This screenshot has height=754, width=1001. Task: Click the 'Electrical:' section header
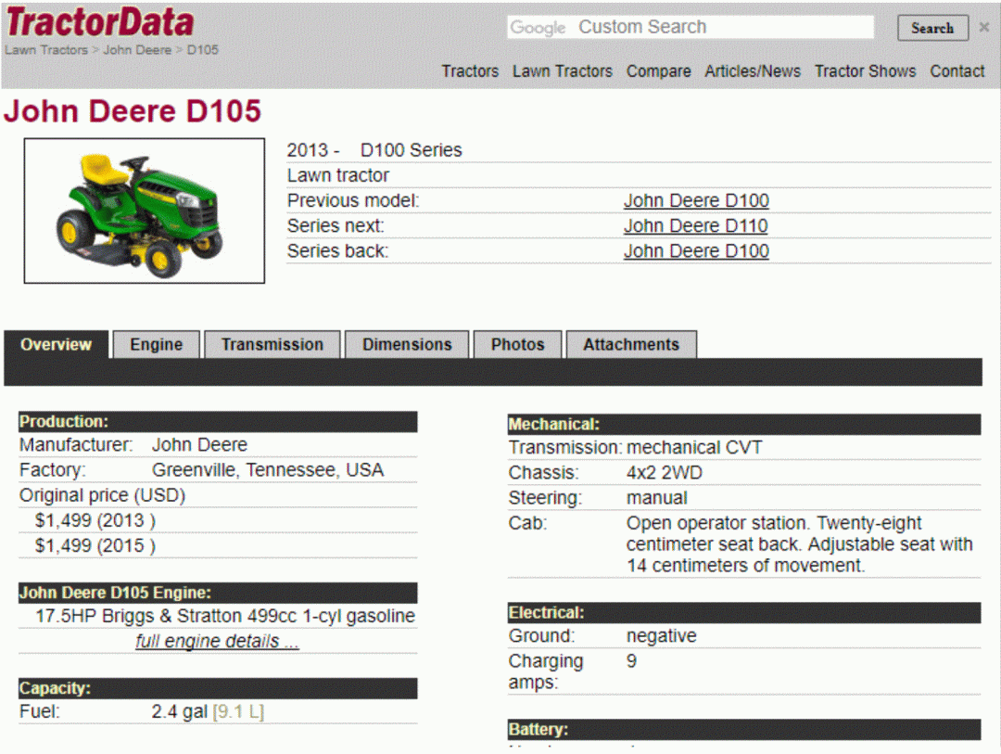pyautogui.click(x=743, y=613)
